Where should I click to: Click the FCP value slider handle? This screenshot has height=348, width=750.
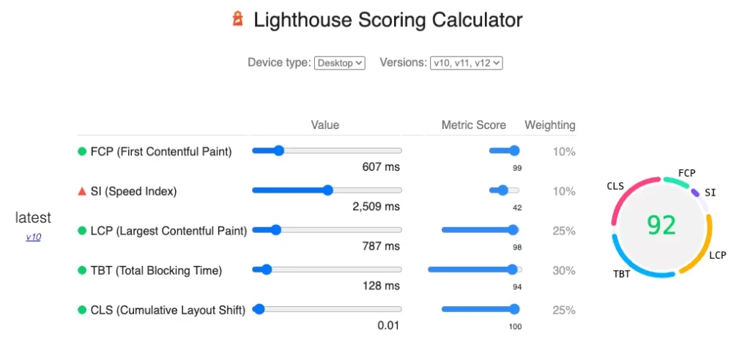(x=279, y=151)
